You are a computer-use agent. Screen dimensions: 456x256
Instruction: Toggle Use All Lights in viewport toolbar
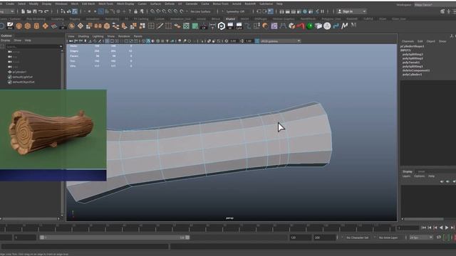(x=167, y=41)
